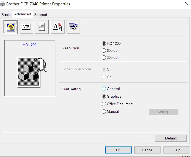Select the Print Quality sunflower icon
The image size is (191, 157).
(x=11, y=27)
